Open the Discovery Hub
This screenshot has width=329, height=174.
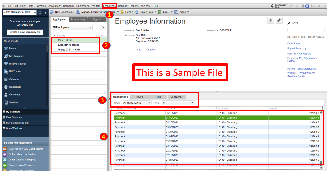279,6
